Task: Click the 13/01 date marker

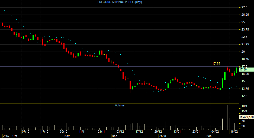Action: click(x=177, y=132)
